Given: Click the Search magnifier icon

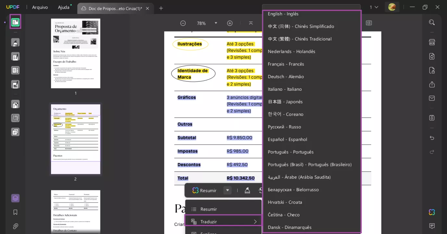Looking at the screenshot, I should tap(432, 22).
